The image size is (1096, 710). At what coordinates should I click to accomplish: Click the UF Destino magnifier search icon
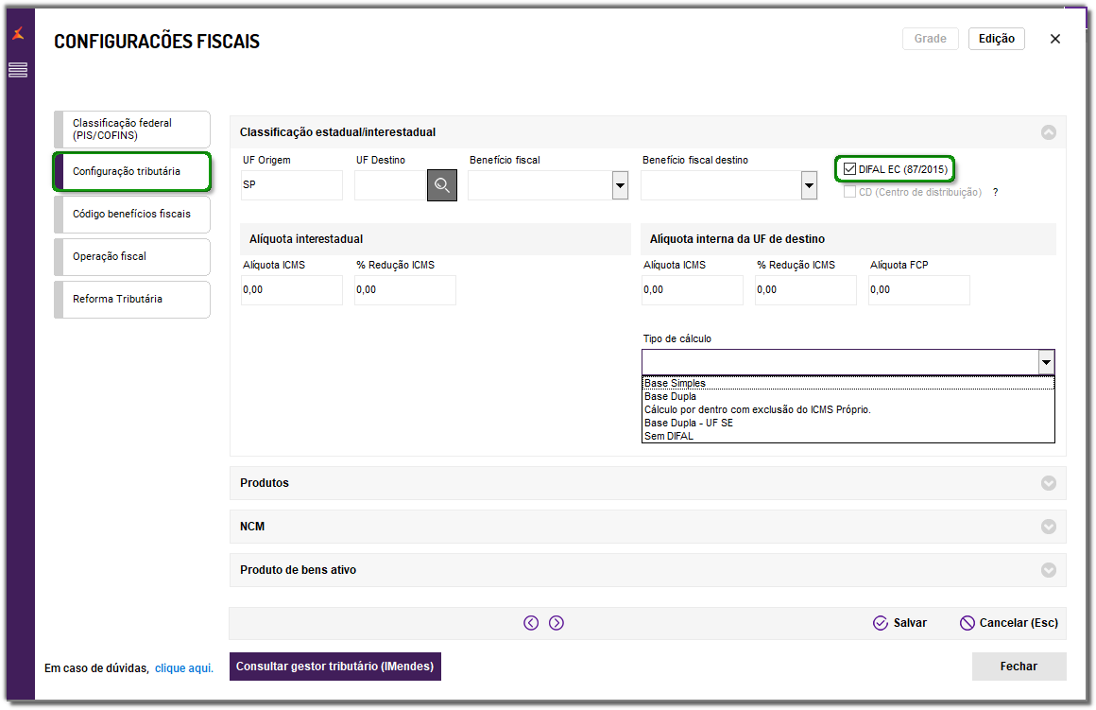tap(442, 185)
